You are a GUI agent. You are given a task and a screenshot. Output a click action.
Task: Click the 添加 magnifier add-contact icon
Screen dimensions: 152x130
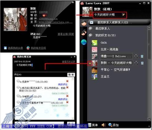coord(110,125)
